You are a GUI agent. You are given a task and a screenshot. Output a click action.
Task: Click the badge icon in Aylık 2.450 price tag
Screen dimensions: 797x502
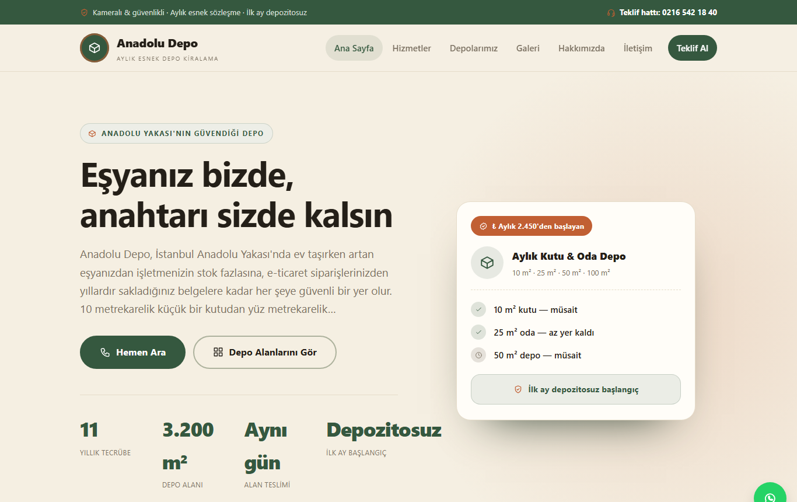click(483, 226)
